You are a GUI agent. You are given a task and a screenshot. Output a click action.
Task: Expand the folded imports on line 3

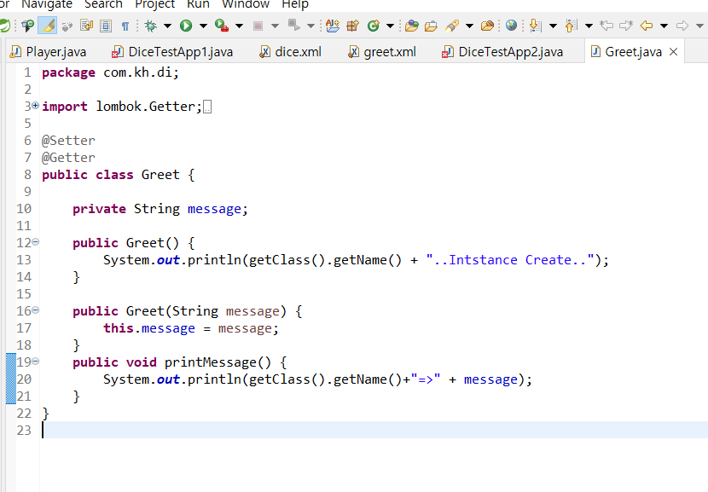(x=35, y=106)
